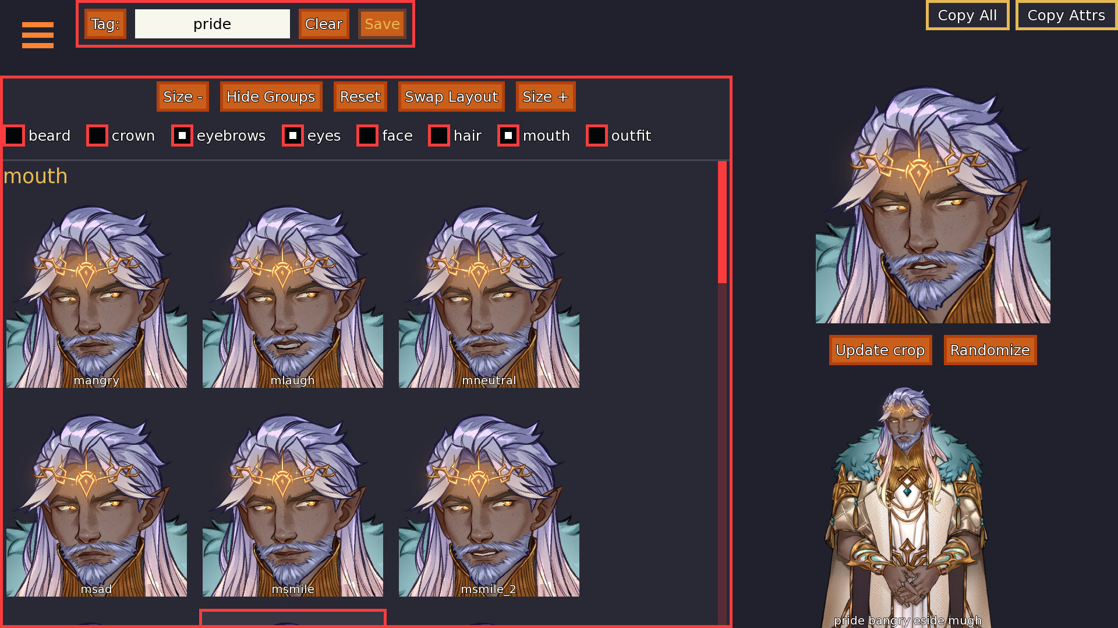The width and height of the screenshot is (1118, 628).
Task: Reset the selection with Reset button
Action: point(360,97)
